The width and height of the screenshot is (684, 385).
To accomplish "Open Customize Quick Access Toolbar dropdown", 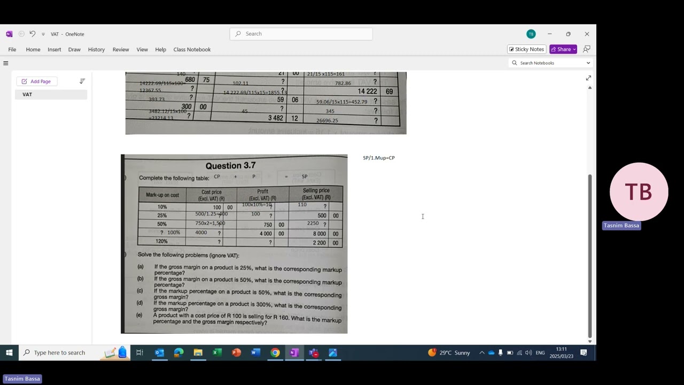I will (43, 34).
